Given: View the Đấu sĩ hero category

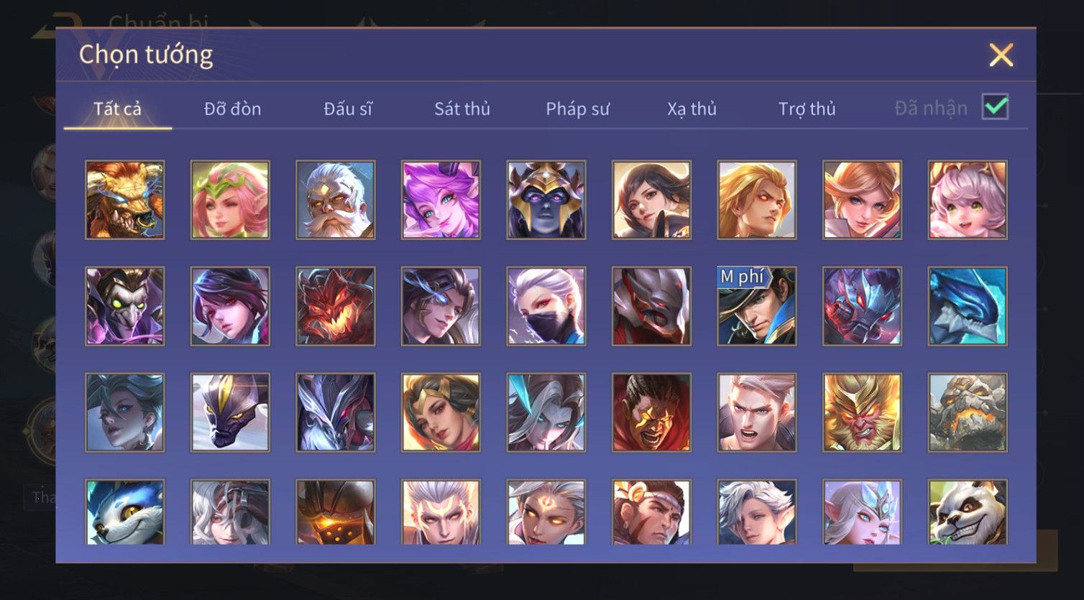Looking at the screenshot, I should pyautogui.click(x=348, y=109).
